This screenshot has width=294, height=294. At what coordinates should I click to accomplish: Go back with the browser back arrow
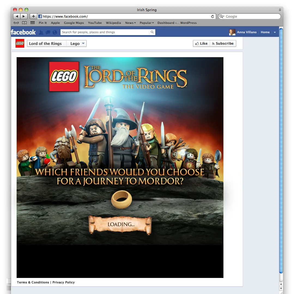pos(17,16)
